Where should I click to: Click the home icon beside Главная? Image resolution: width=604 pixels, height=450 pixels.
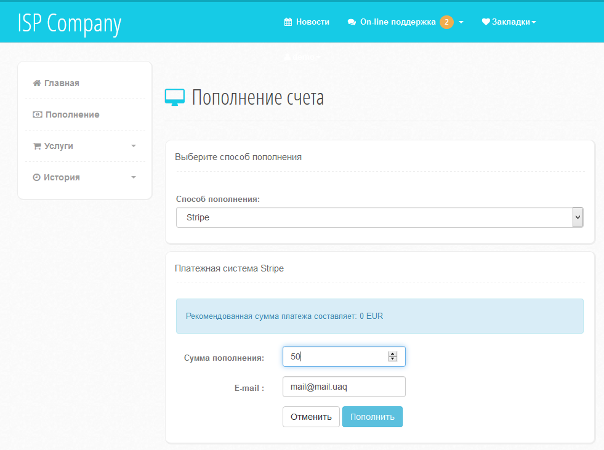coord(37,83)
